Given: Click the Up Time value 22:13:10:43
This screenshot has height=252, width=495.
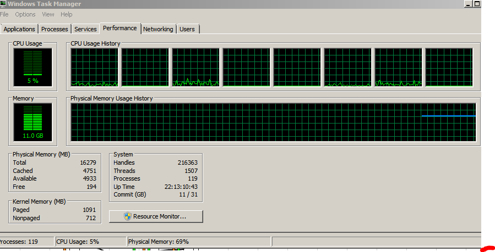Looking at the screenshot, I should click(181, 187).
